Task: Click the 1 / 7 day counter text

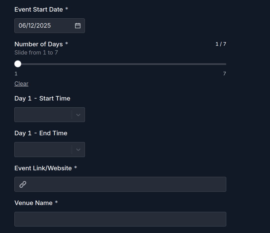Action: (x=221, y=44)
